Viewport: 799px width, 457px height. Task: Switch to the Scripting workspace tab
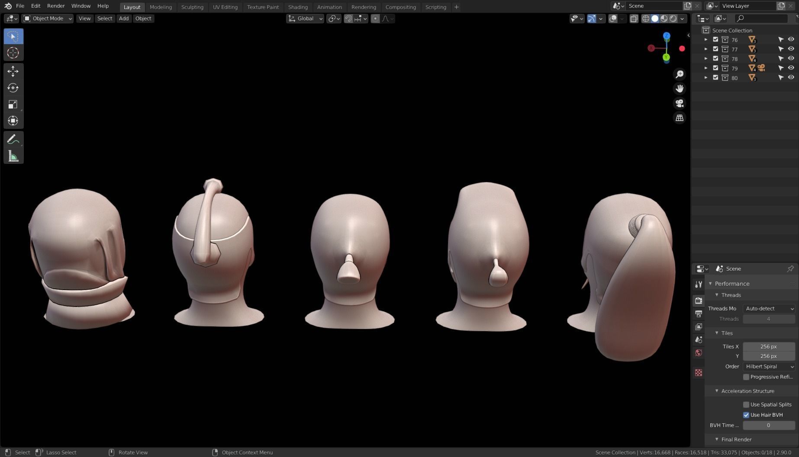pyautogui.click(x=435, y=7)
